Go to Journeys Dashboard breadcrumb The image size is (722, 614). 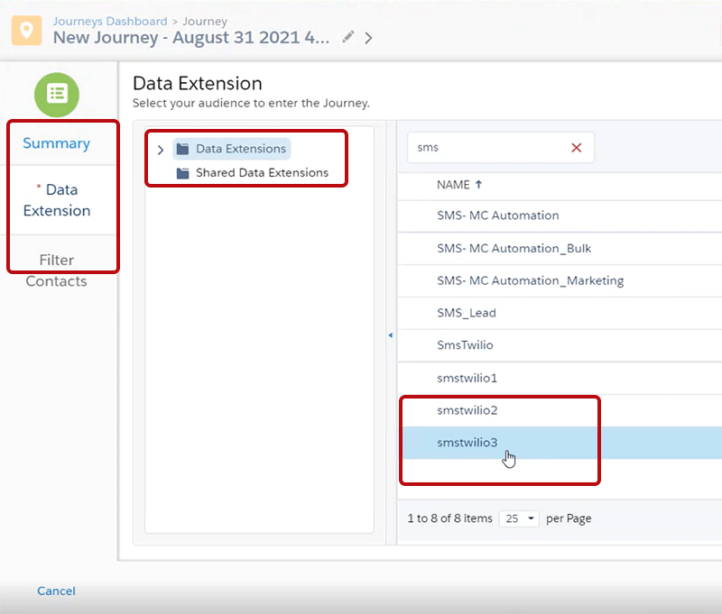pos(110,21)
